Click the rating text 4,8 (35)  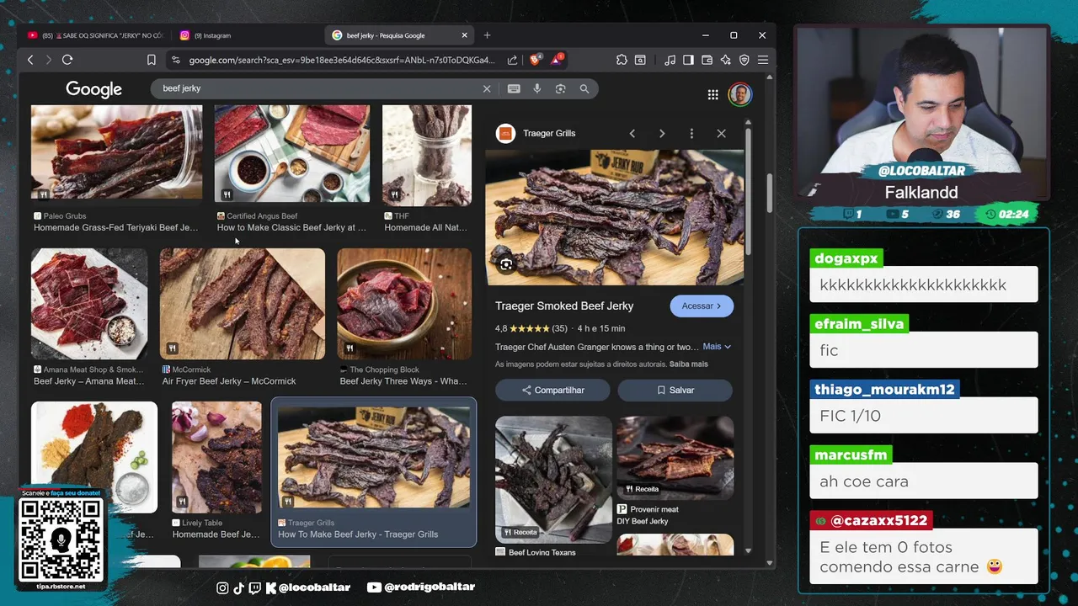pos(531,328)
